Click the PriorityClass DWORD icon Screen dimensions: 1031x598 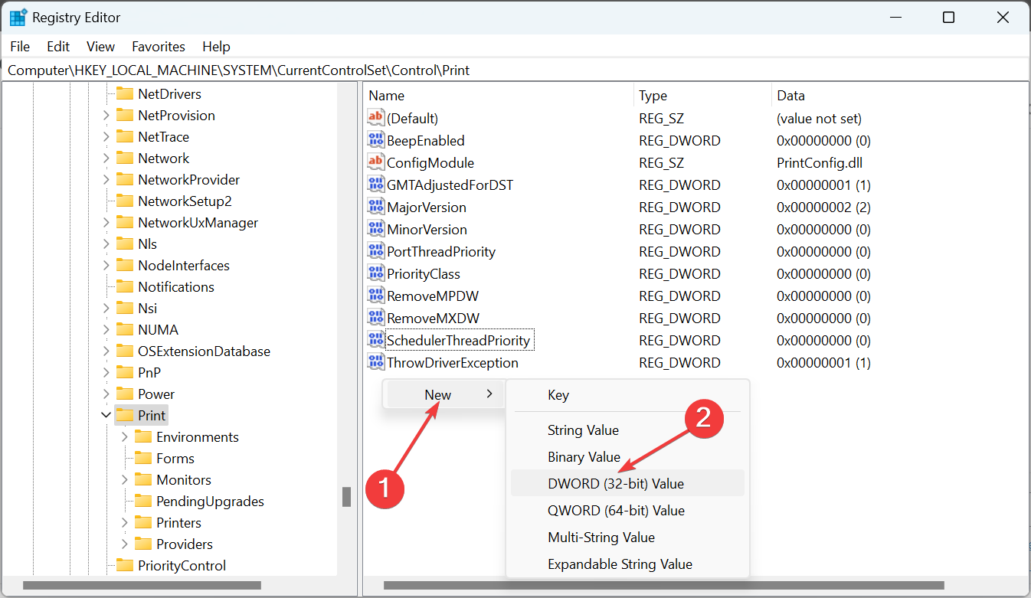376,273
